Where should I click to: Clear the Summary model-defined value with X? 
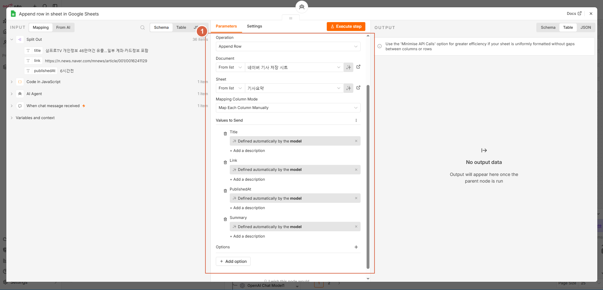pyautogui.click(x=356, y=227)
